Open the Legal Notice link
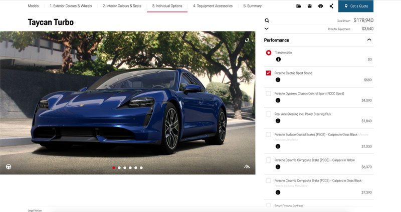Screen dimensions: 401x212 [35, 210]
